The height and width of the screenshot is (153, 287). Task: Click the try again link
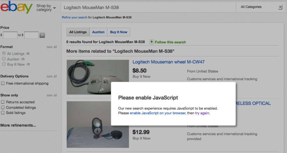[202, 113]
